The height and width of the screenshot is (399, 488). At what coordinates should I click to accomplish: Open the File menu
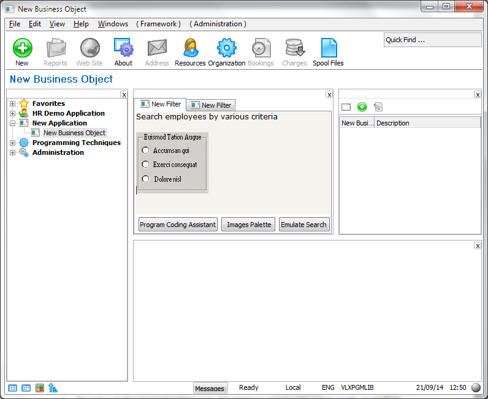[15, 24]
